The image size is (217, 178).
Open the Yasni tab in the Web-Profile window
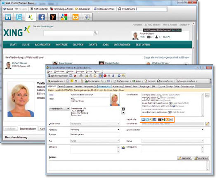53,17
